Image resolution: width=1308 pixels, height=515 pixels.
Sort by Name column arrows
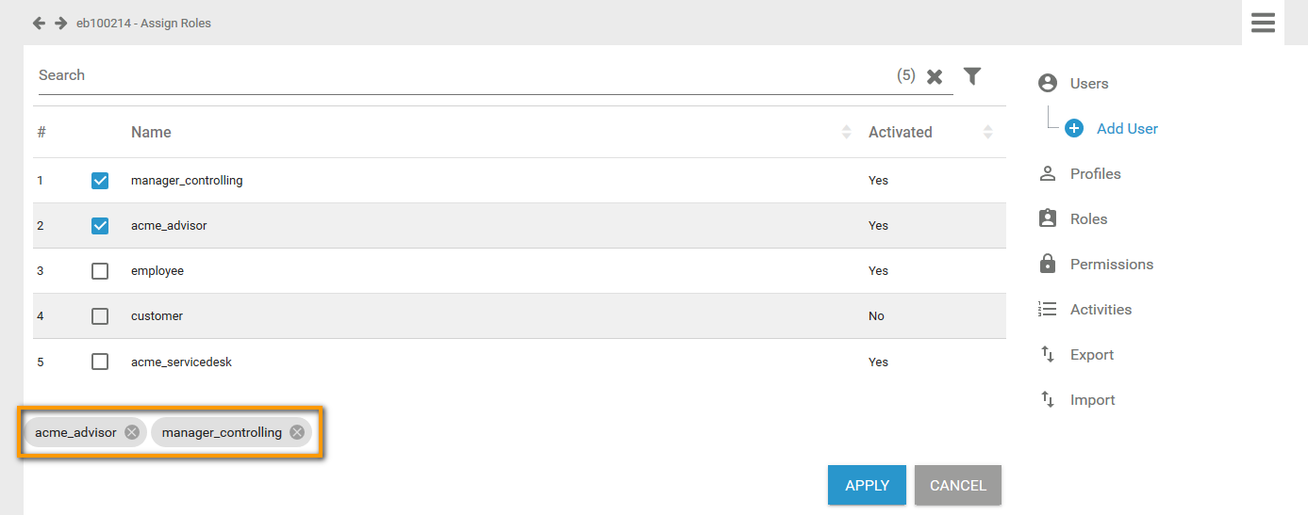pyautogui.click(x=846, y=133)
